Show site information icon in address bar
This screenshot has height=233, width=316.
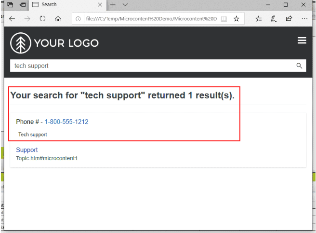(78, 19)
